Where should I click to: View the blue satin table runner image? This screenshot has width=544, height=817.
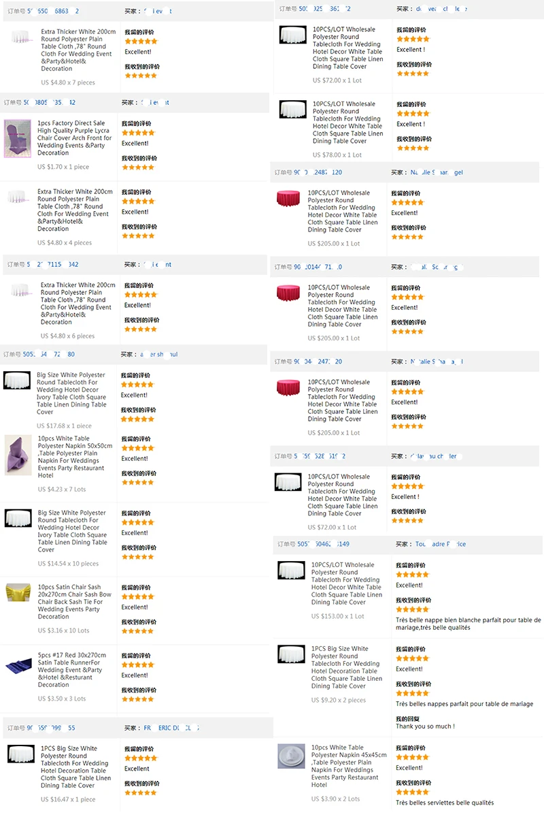18,666
